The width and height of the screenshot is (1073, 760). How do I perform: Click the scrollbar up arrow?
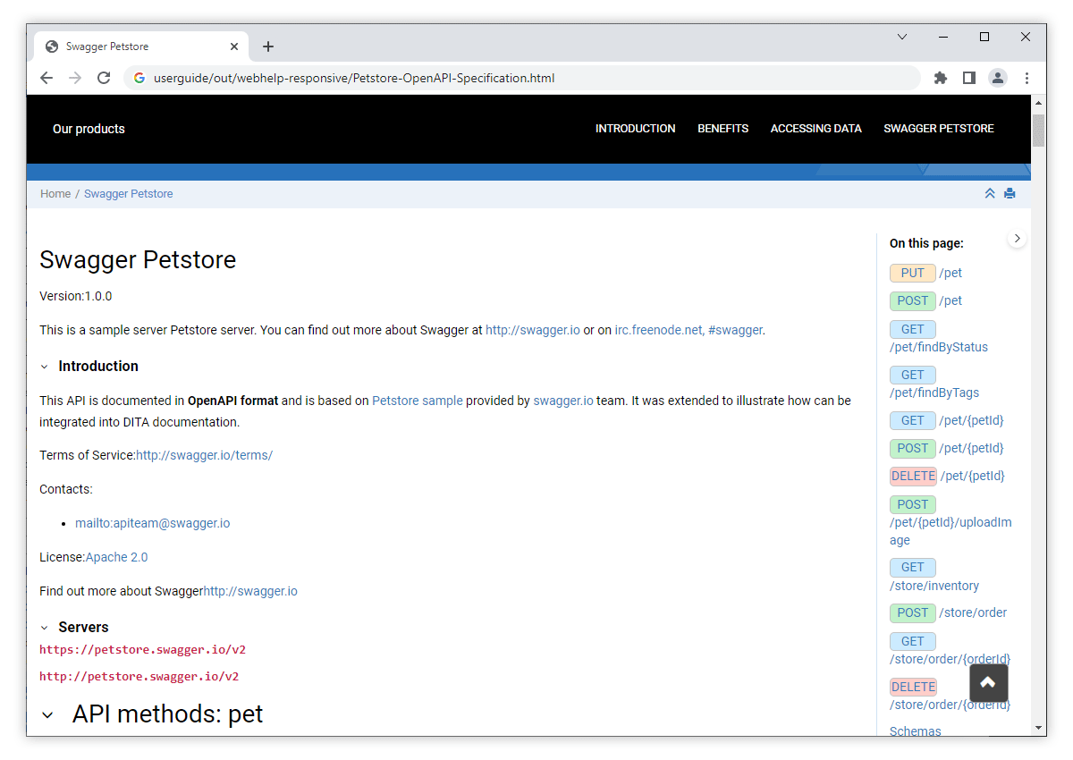click(1038, 103)
